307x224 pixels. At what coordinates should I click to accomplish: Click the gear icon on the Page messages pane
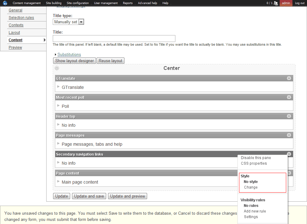[x=289, y=135]
